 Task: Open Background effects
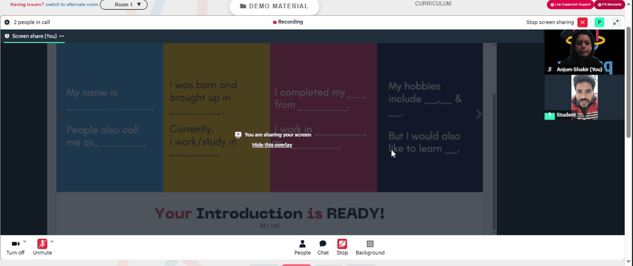point(370,247)
